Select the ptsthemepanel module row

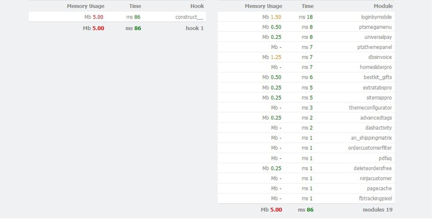[375, 47]
